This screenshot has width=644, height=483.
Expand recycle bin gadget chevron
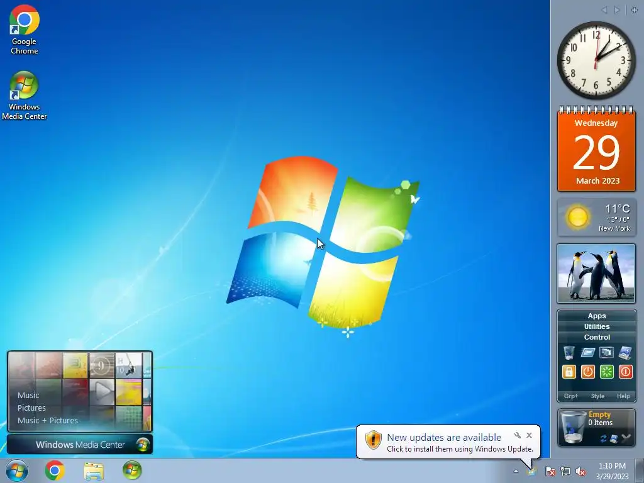coord(626,438)
